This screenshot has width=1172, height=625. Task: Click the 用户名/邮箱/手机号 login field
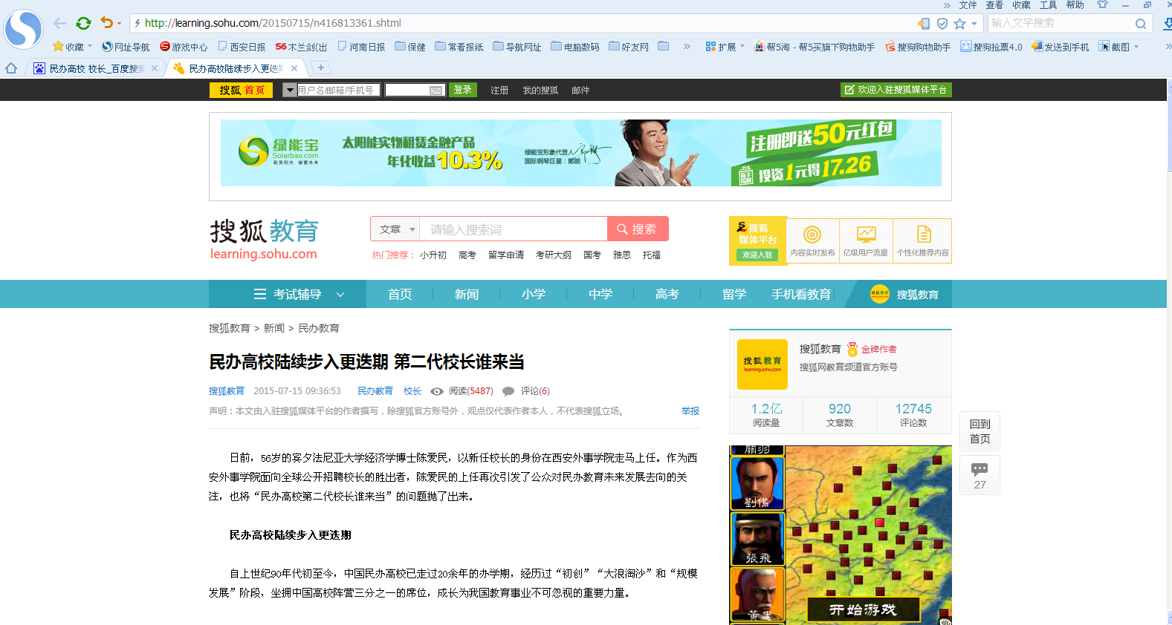(x=338, y=90)
